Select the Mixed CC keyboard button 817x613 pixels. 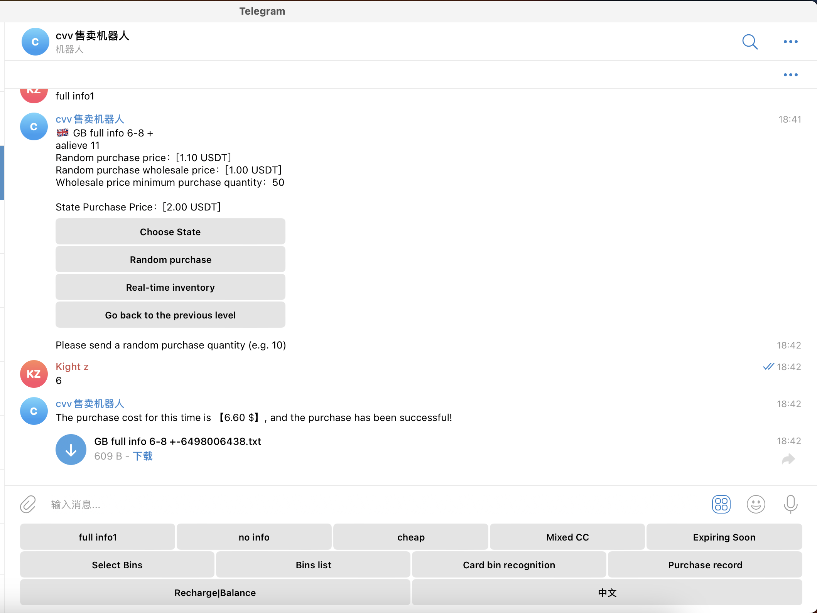pyautogui.click(x=567, y=537)
